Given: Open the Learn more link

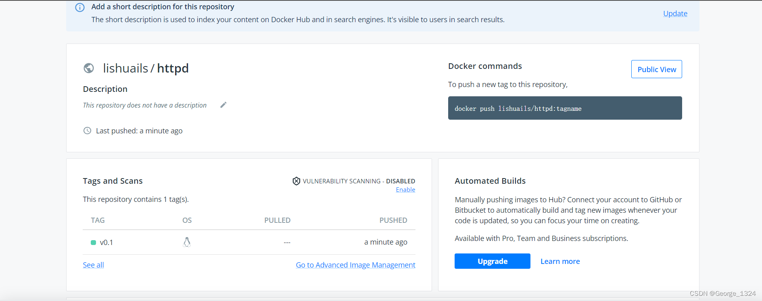Looking at the screenshot, I should tap(560, 261).
